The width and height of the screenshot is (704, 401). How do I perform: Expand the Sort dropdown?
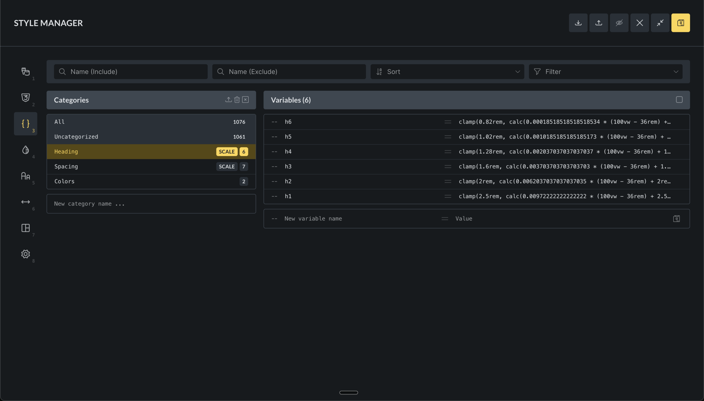tap(447, 72)
